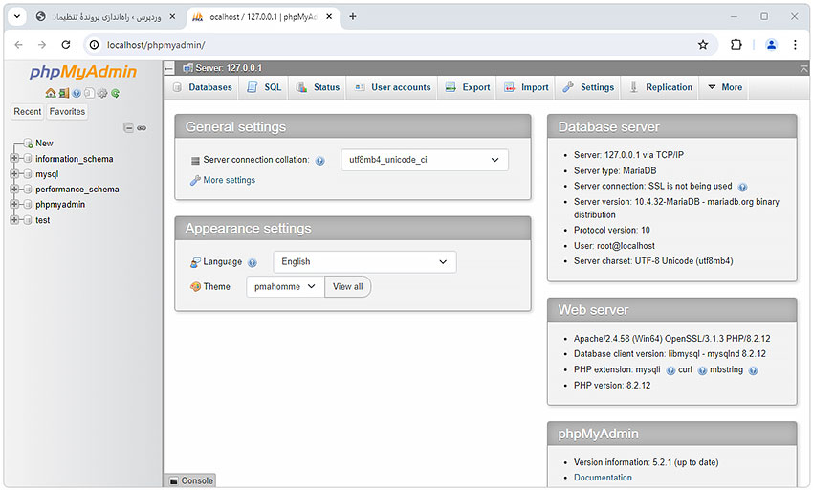Open the SQL tab
Viewport: 813px width, 491px height.
264,87
